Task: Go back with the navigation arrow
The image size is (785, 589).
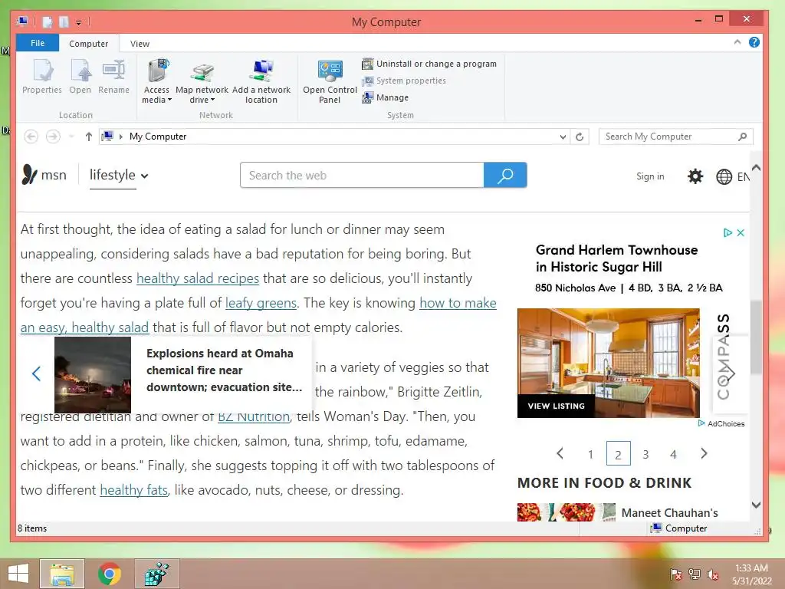Action: tap(31, 137)
